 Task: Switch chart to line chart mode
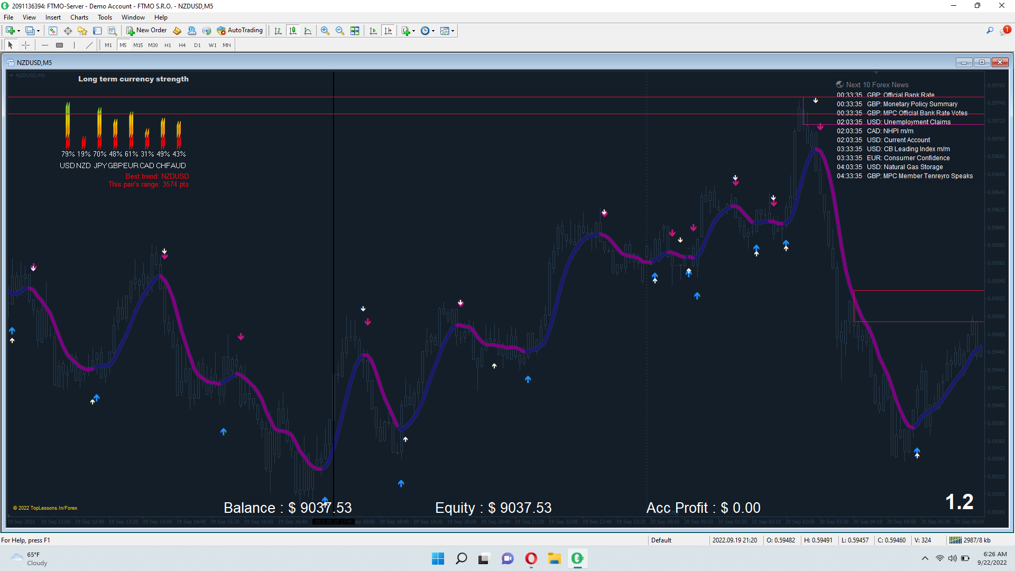tap(308, 31)
